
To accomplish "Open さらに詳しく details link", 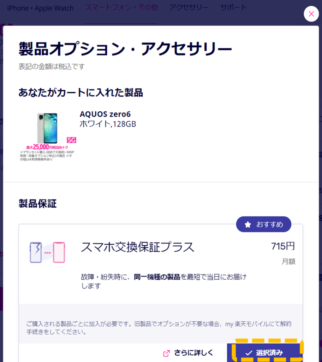I will [x=193, y=353].
